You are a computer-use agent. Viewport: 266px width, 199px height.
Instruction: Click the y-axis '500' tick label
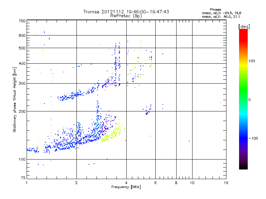tap(22, 48)
